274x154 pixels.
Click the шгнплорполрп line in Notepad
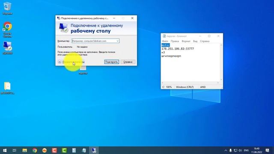(x=171, y=56)
